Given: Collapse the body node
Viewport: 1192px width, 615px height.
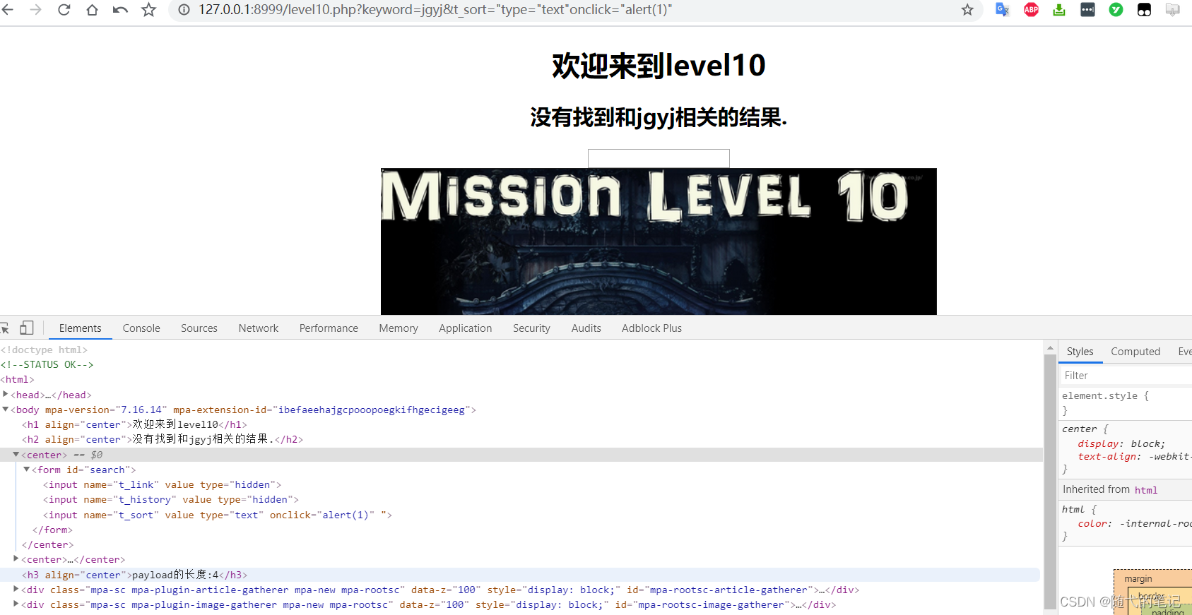Looking at the screenshot, I should (x=6, y=410).
